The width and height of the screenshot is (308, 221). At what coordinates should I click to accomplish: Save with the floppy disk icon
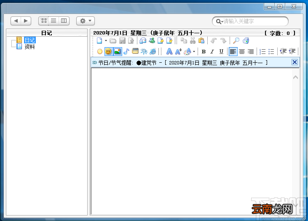tap(122, 41)
